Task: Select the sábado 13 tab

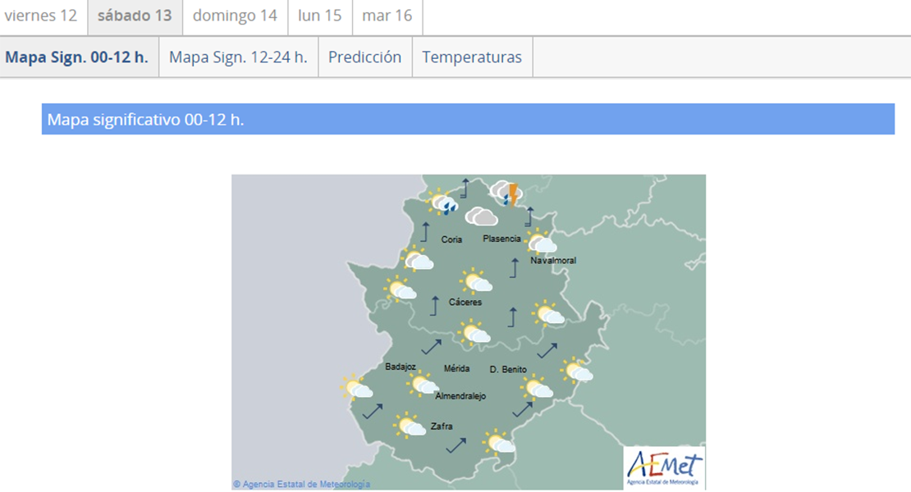Action: coord(135,16)
